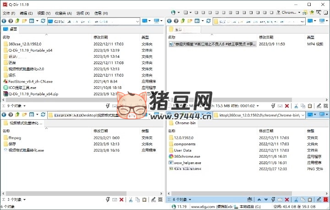330x210 pixels.
Task: Click the paste clipboard icon in bottom-left pane
Action: pyautogui.click(x=144, y=200)
